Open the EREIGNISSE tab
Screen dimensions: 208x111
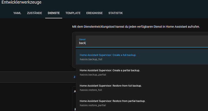pyautogui.click(x=94, y=13)
